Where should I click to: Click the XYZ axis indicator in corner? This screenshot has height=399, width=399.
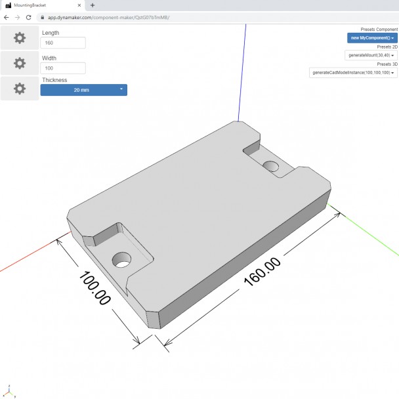pyautogui.click(x=8, y=391)
